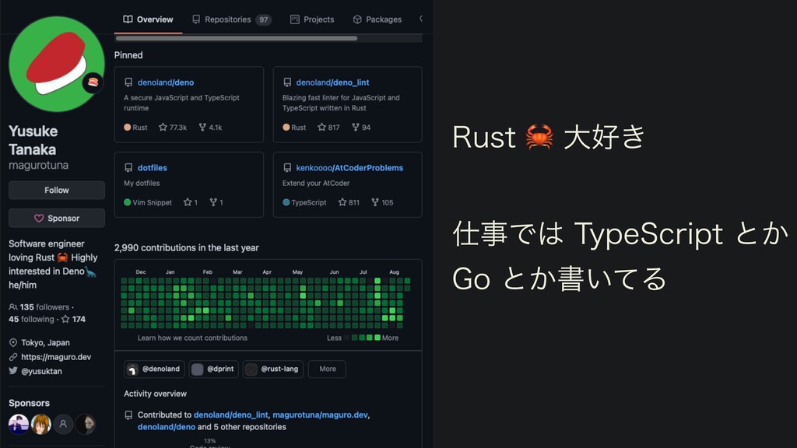Open the Overview tab

pos(148,19)
